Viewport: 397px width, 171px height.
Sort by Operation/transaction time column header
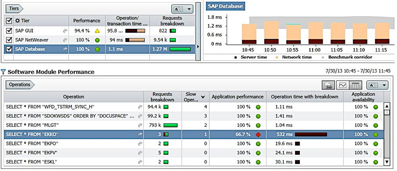pos(127,21)
